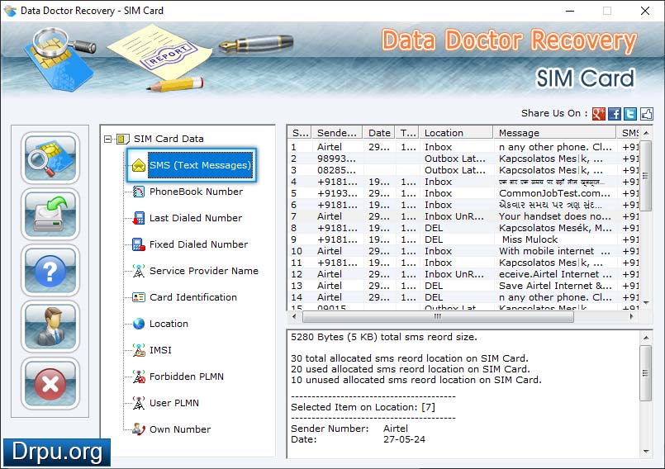Click down arrow of details pane scrollbar

(646, 451)
